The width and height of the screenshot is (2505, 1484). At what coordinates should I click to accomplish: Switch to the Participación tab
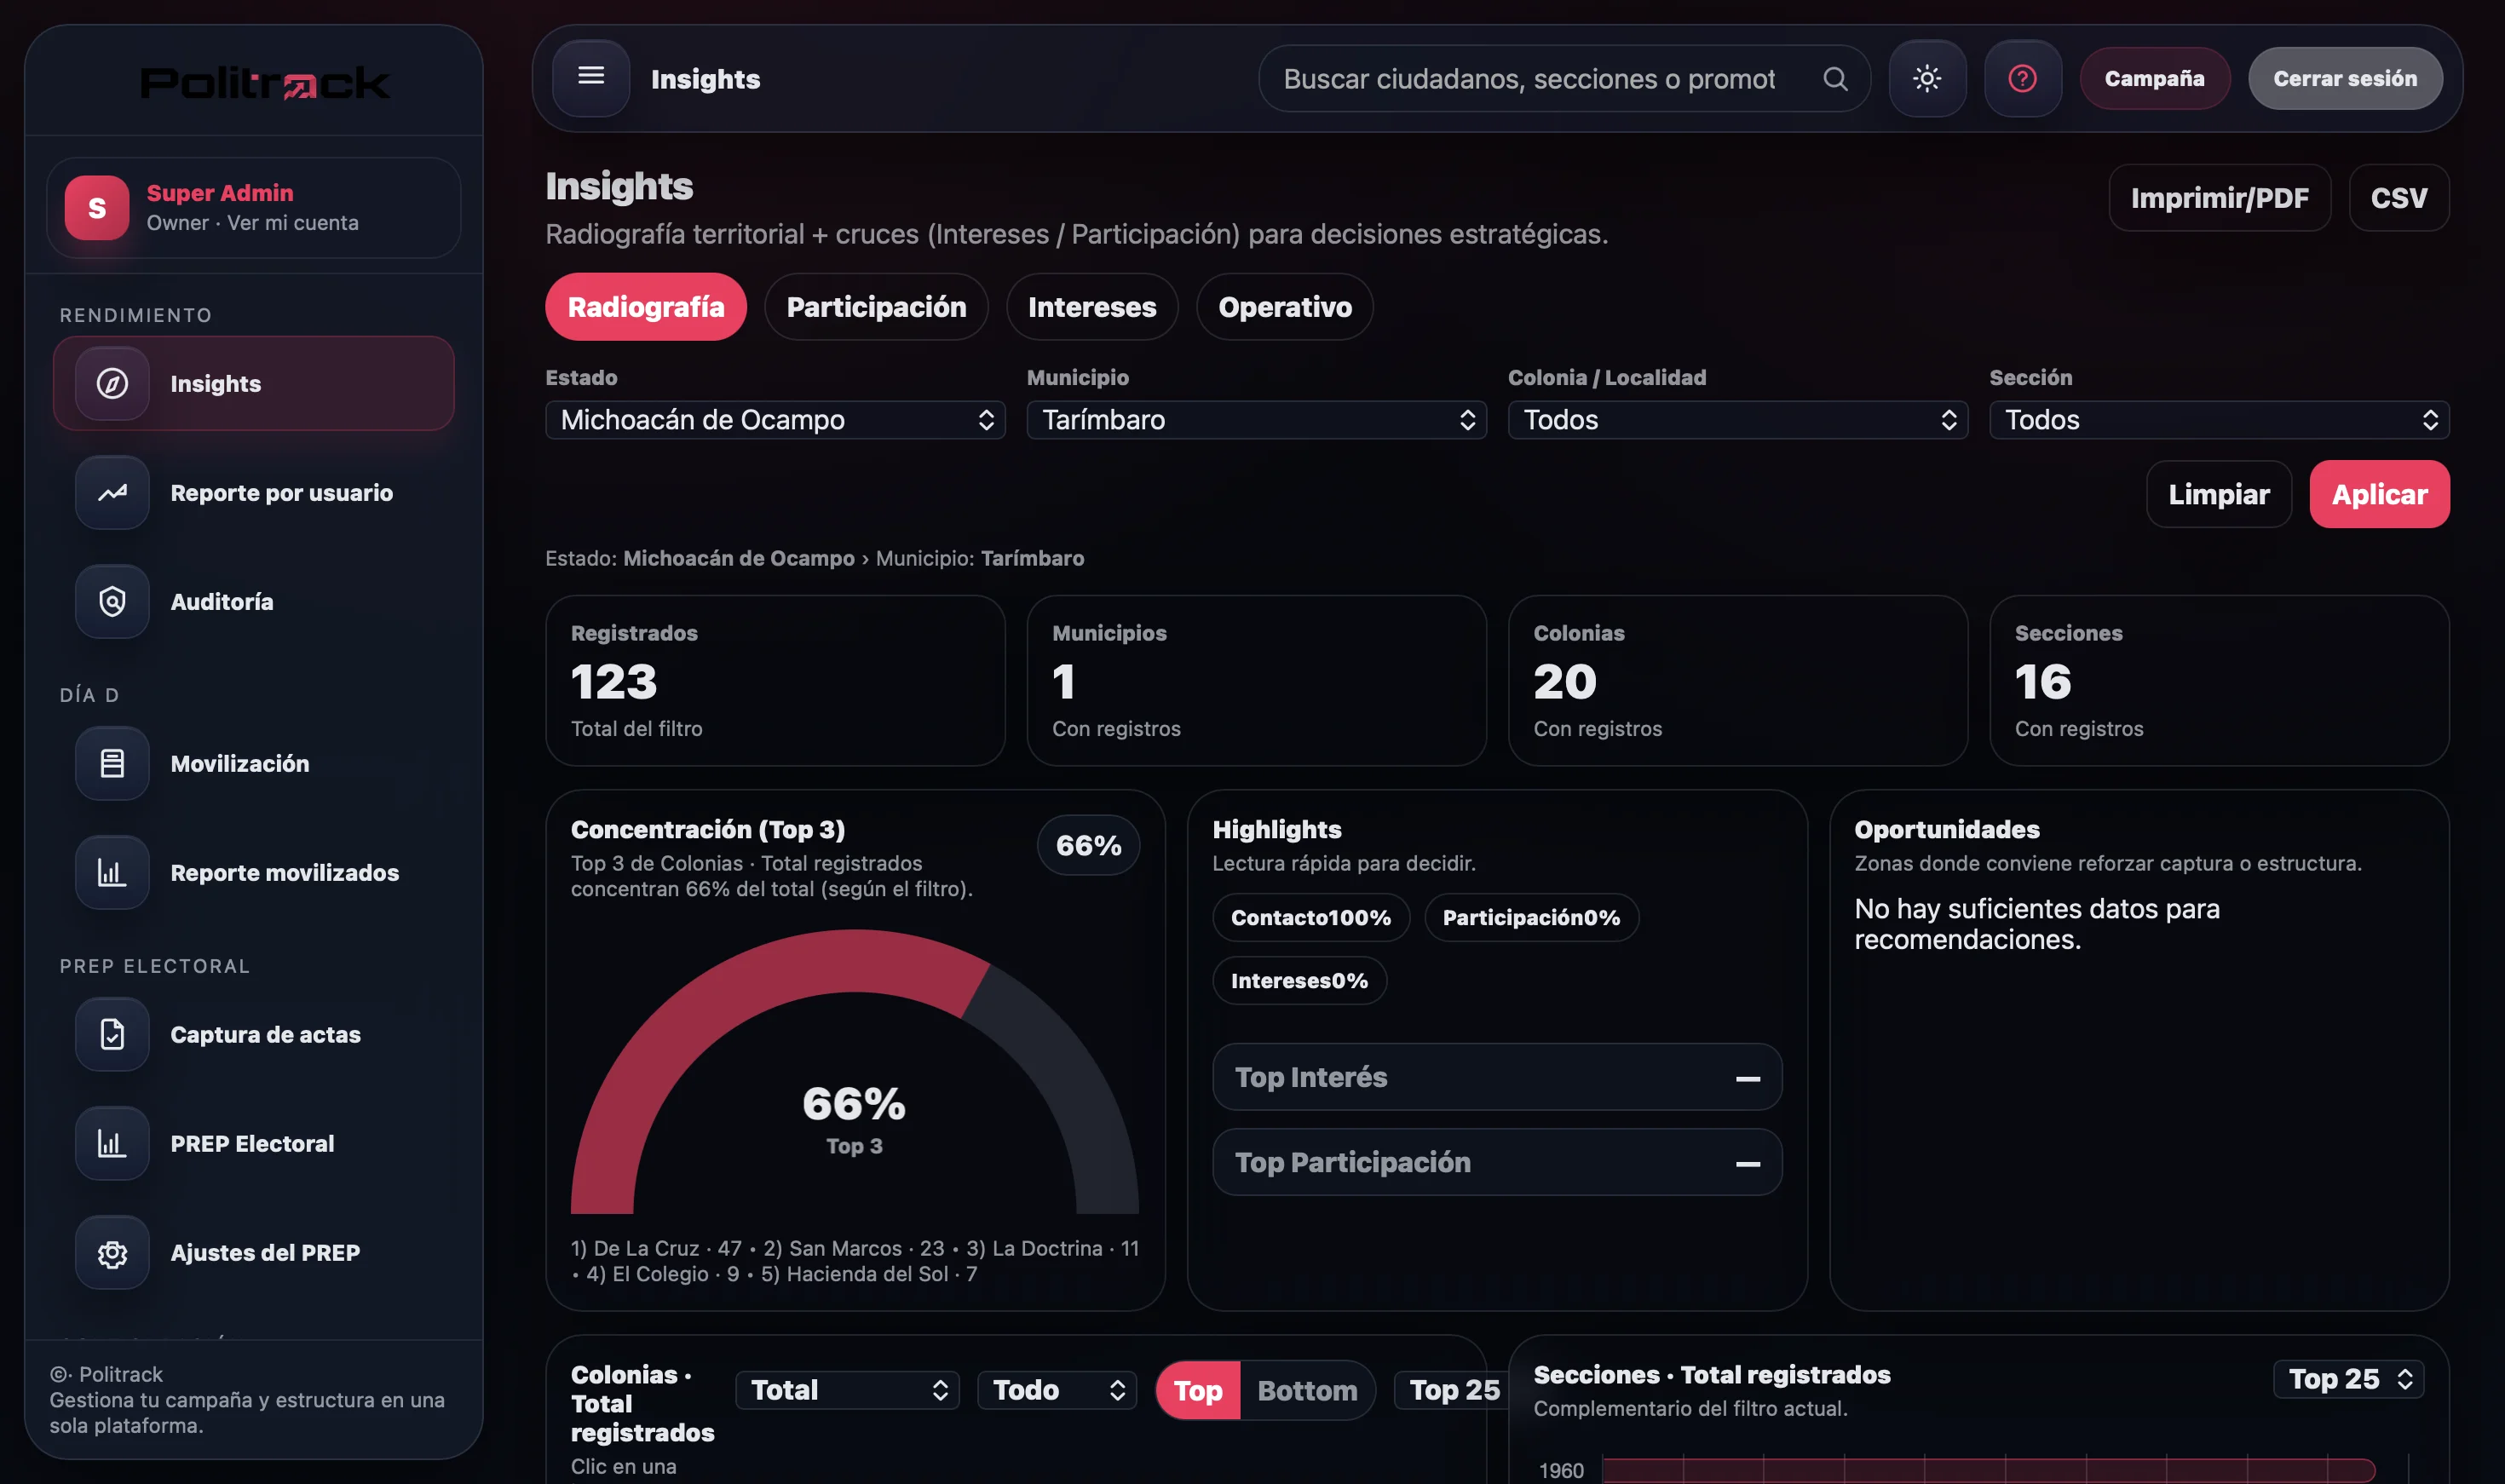tap(875, 307)
